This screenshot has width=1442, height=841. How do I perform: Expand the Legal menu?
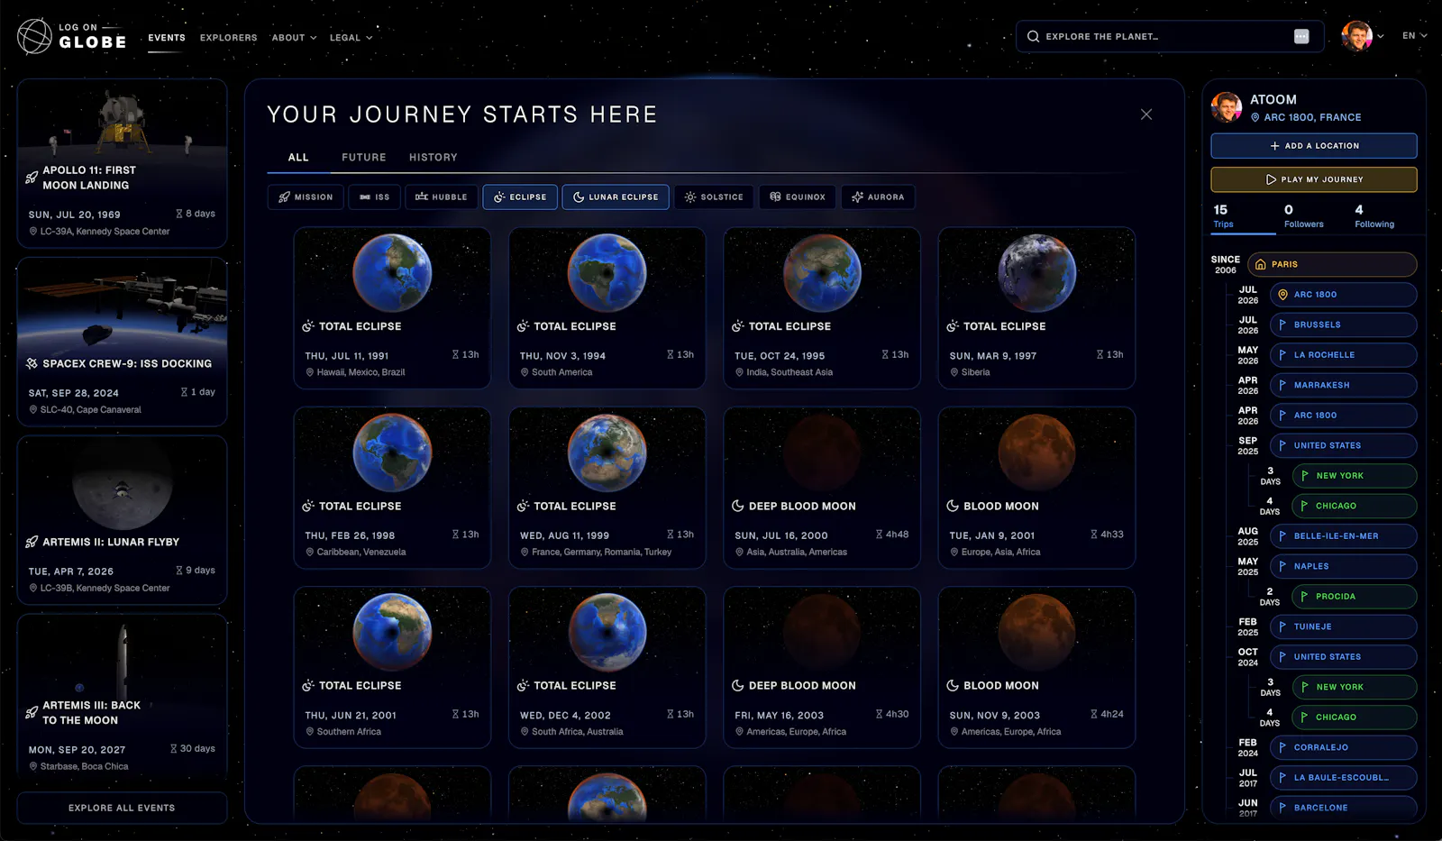pyautogui.click(x=351, y=38)
